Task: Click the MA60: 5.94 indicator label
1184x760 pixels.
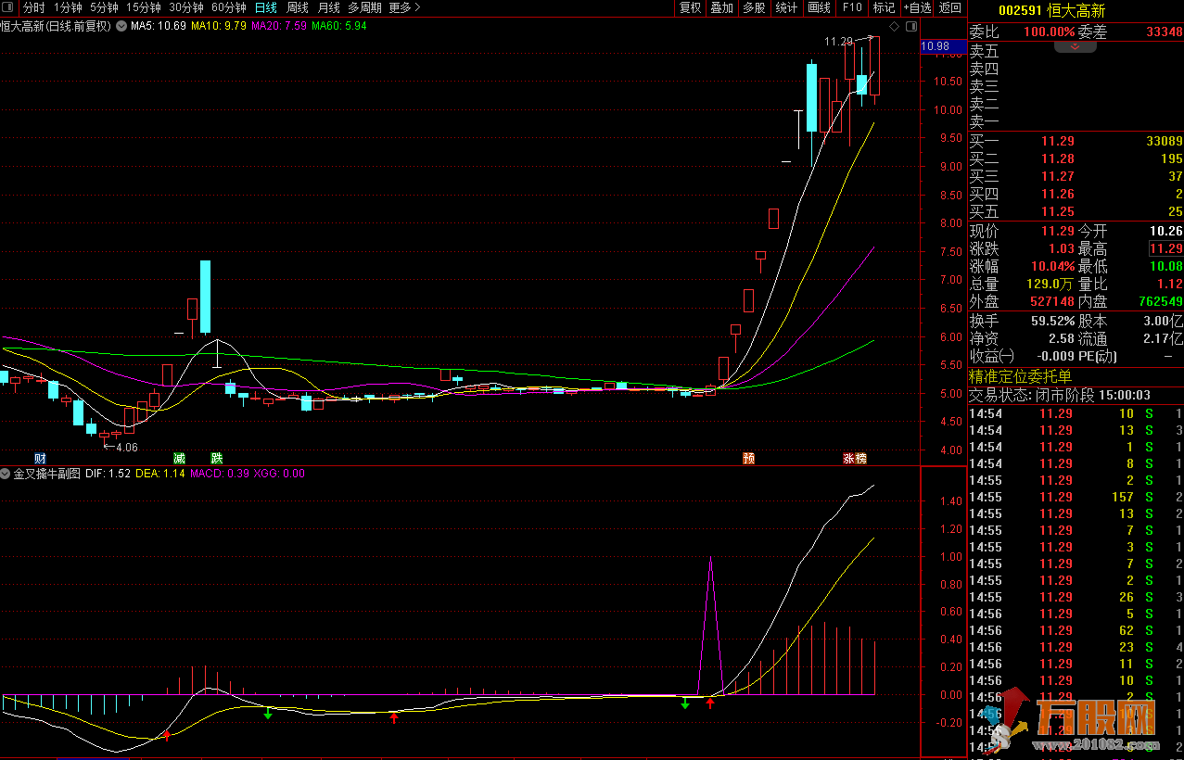Action: point(339,26)
